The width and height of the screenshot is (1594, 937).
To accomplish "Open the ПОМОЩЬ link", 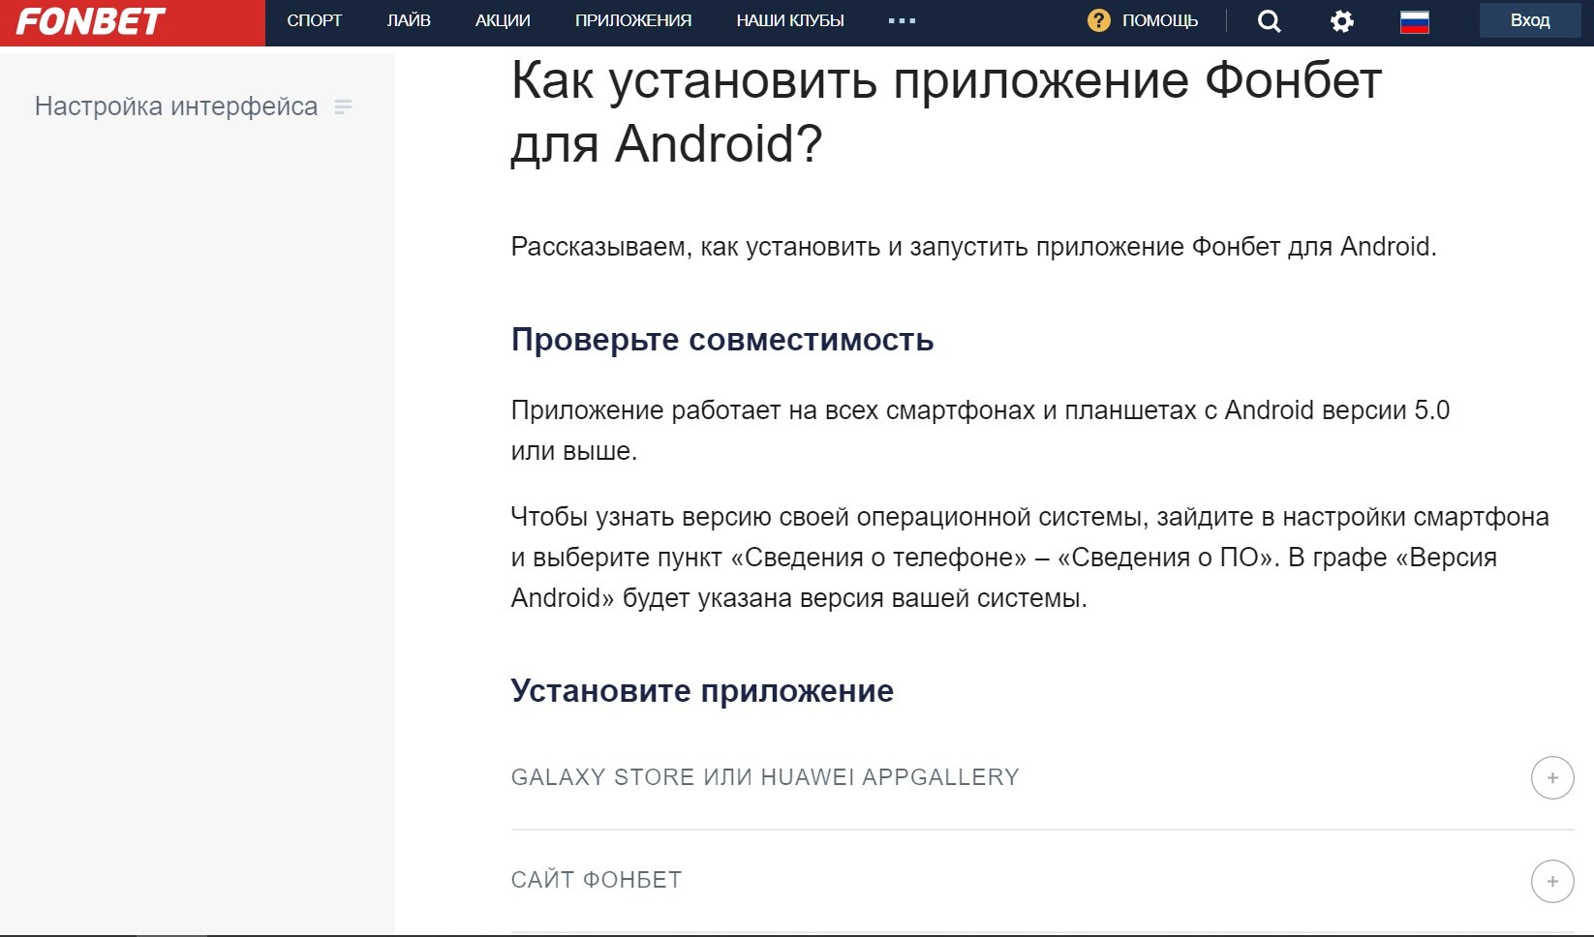I will click(1159, 20).
